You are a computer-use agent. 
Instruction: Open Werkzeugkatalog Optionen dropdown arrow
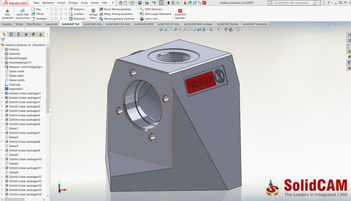(137, 19)
